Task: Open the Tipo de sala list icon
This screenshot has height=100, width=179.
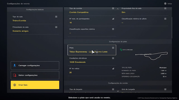Action: tap(56, 17)
